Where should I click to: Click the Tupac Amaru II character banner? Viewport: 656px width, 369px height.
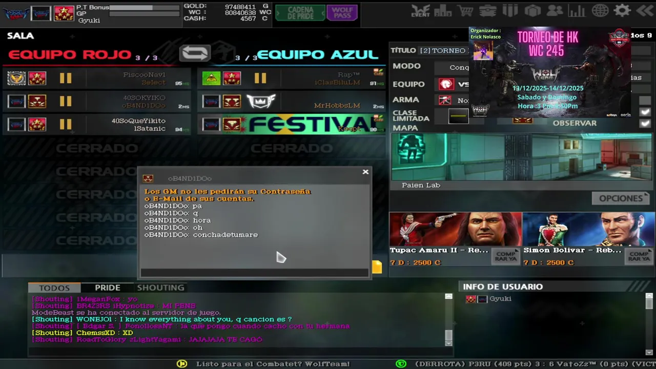[455, 230]
